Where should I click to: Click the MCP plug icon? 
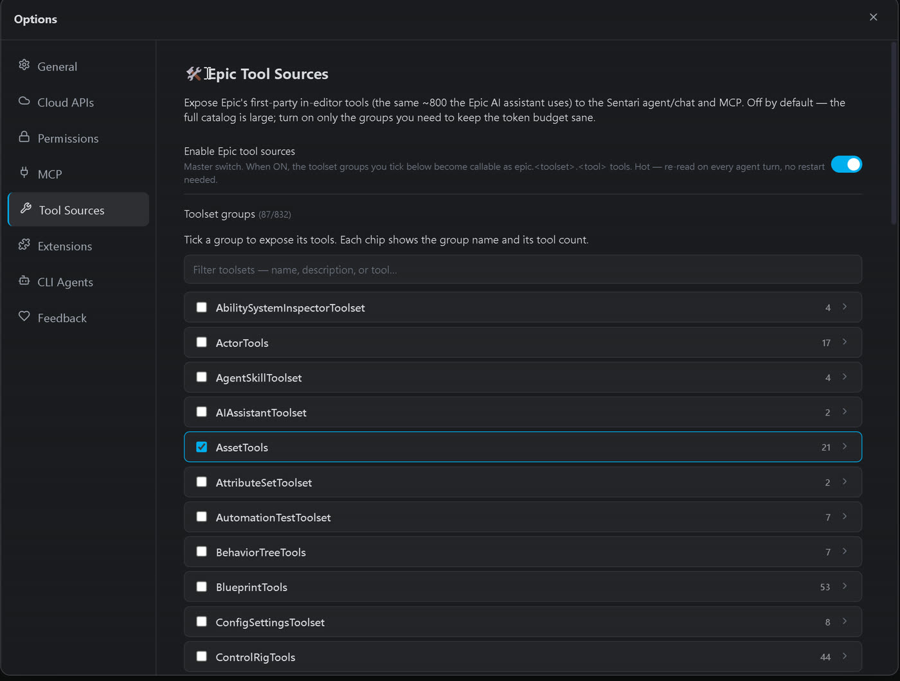pos(24,173)
